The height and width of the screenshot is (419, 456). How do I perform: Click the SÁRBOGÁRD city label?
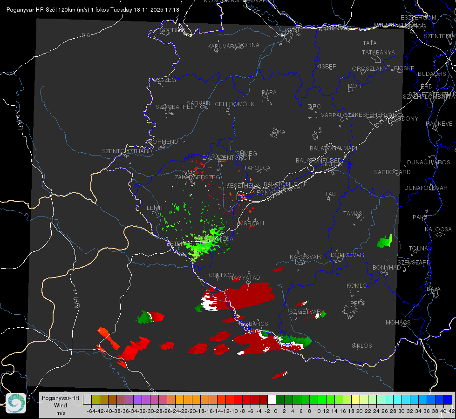click(392, 172)
